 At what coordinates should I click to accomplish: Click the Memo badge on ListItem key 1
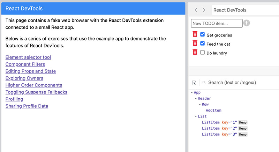coord(243,122)
